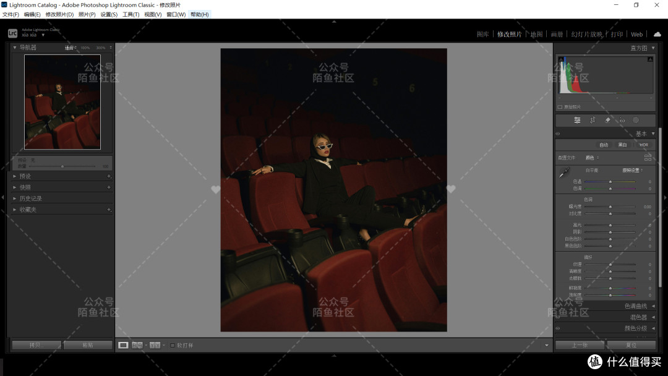Toggle 颜色分级 panel visibility eye icon
668x376 pixels.
pyautogui.click(x=558, y=328)
